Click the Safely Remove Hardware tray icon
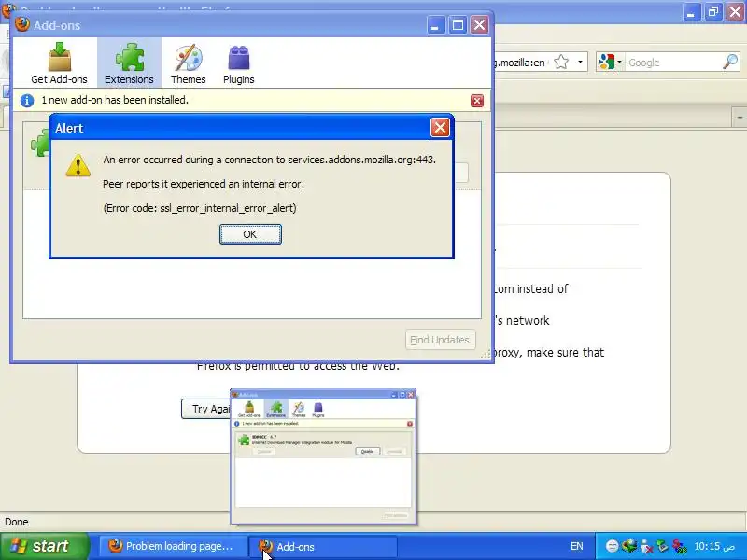 point(662,546)
